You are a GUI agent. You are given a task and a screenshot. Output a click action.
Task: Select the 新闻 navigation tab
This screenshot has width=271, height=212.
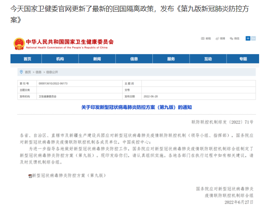tap(97, 59)
